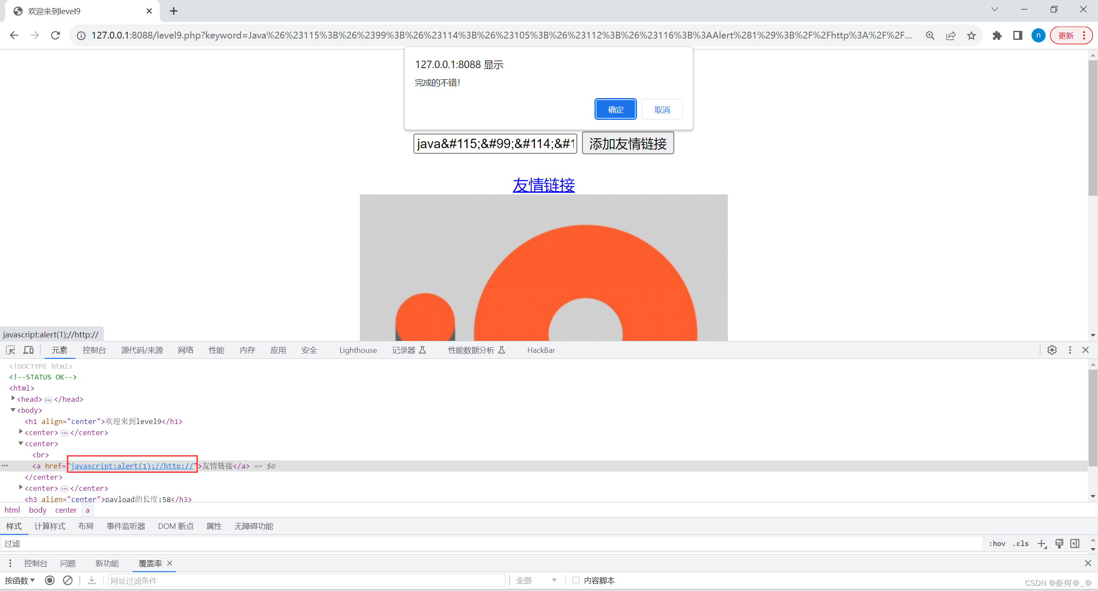The width and height of the screenshot is (1098, 591).
Task: Collapse the open center node above the br tag
Action: click(x=21, y=443)
